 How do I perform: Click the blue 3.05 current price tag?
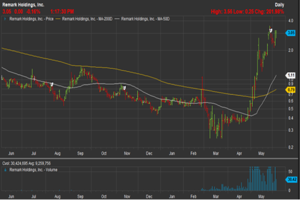point(290,33)
